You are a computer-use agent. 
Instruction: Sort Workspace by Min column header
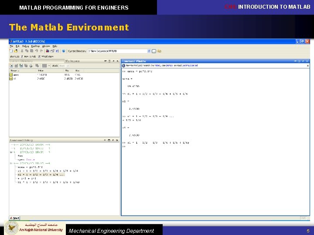click(67, 70)
